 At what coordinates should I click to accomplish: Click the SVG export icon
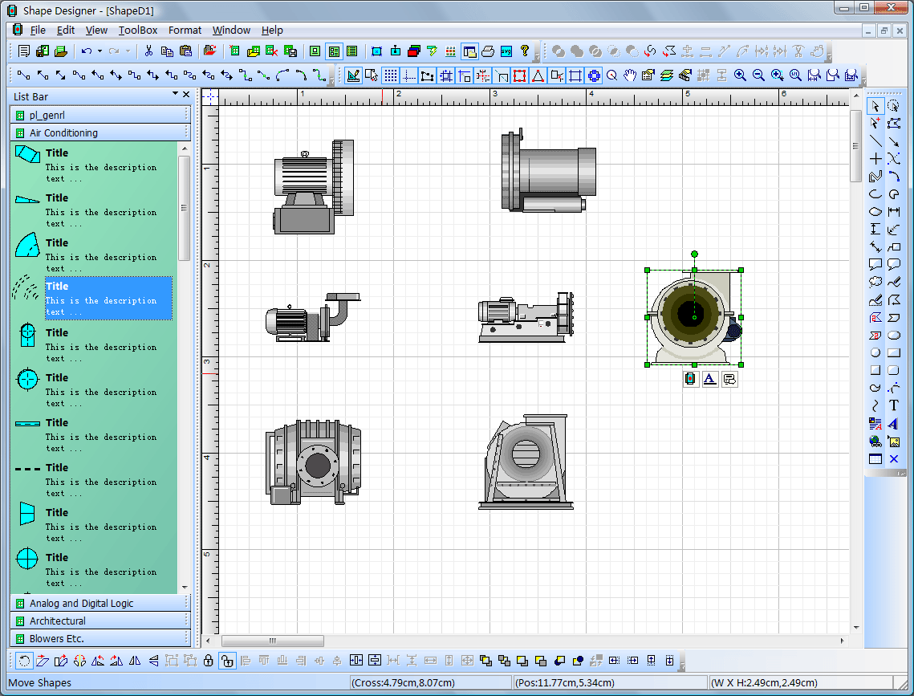[506, 51]
